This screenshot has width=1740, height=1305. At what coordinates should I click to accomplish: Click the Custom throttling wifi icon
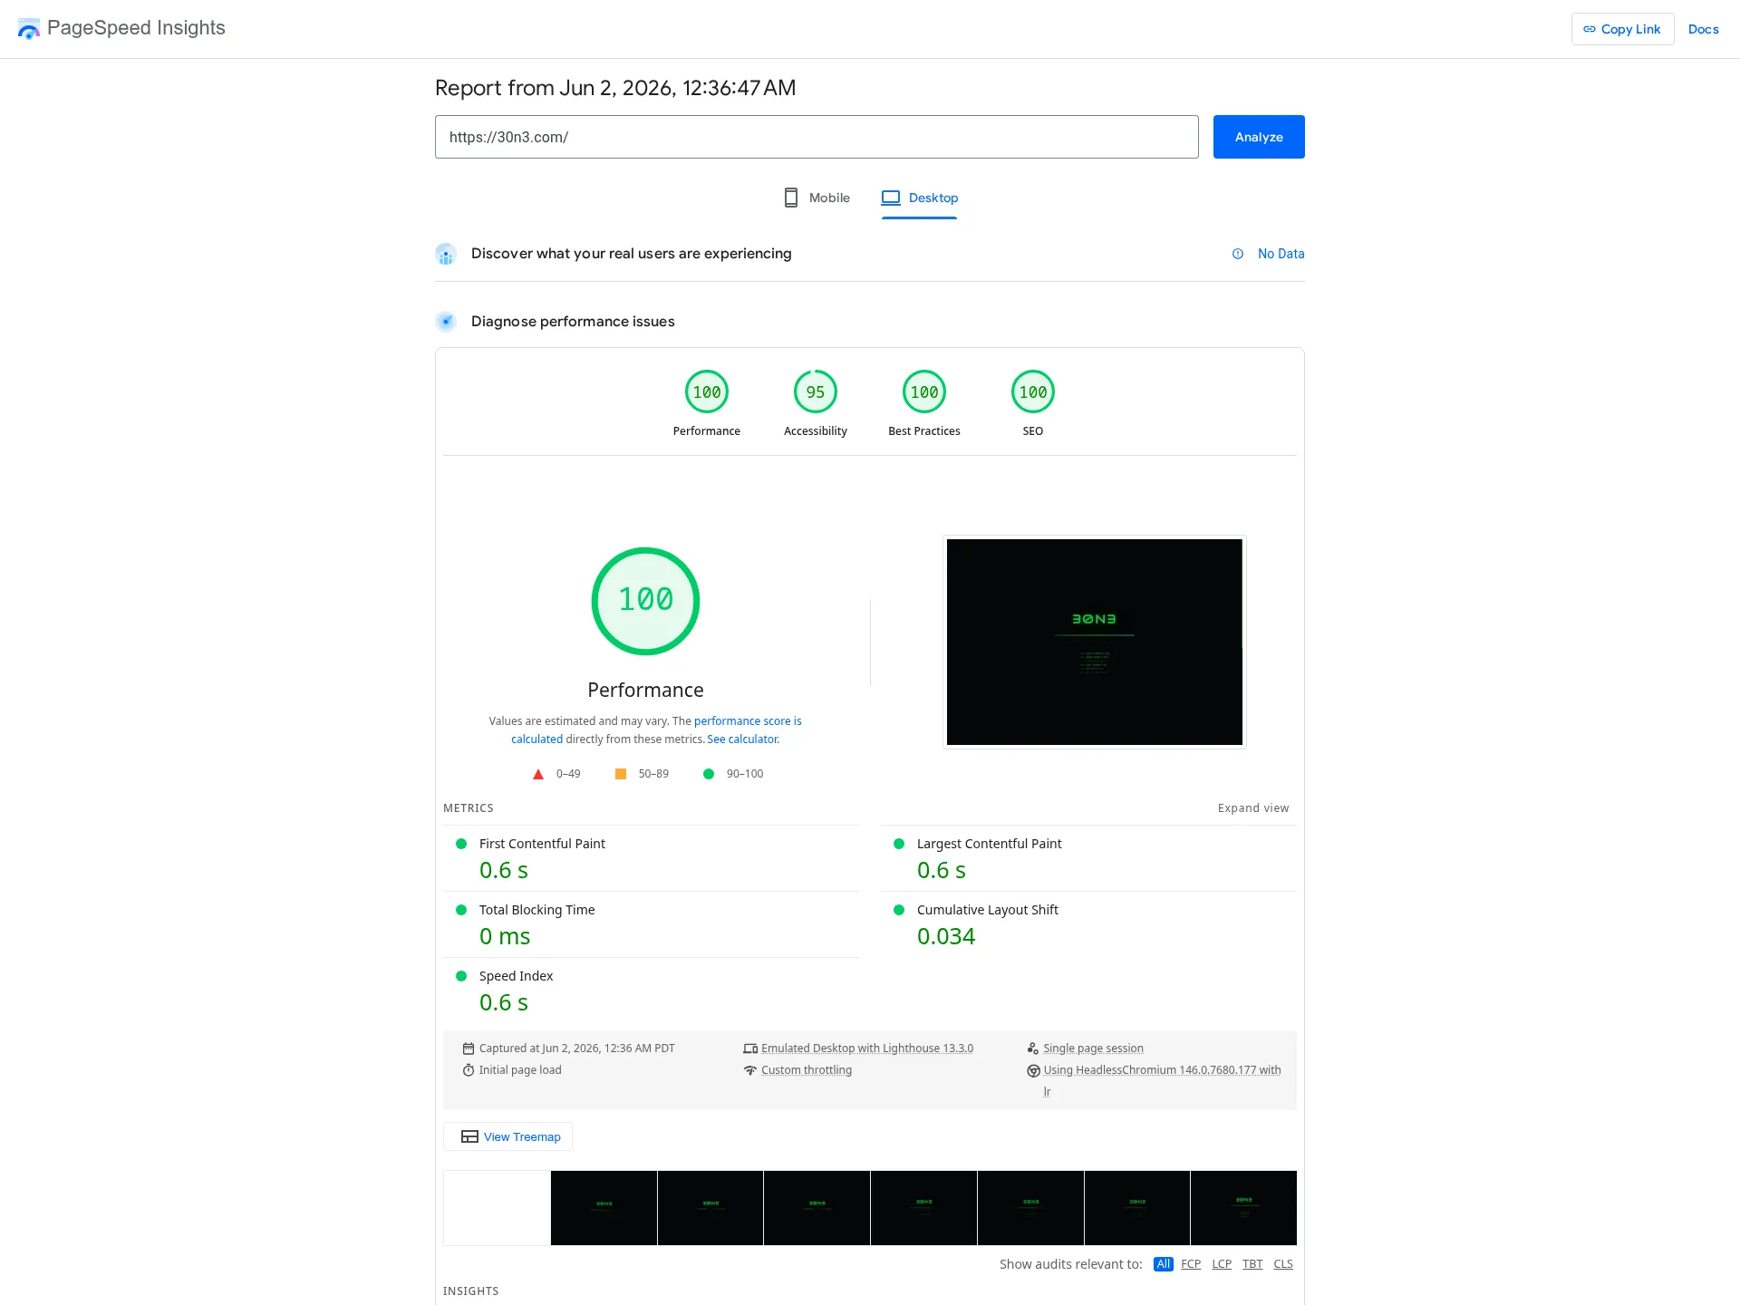click(750, 1070)
